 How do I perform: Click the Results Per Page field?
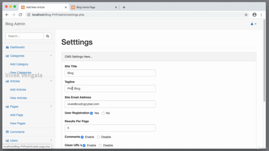click(x=110, y=128)
